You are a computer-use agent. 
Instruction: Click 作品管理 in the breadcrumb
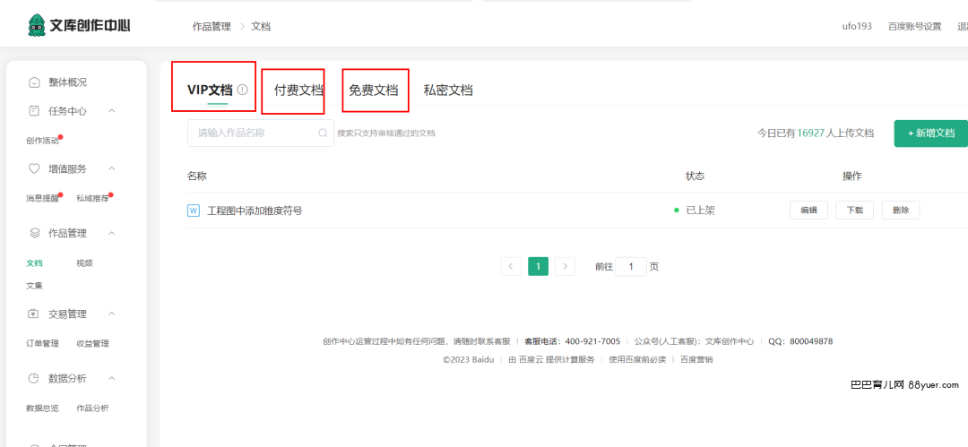(212, 27)
